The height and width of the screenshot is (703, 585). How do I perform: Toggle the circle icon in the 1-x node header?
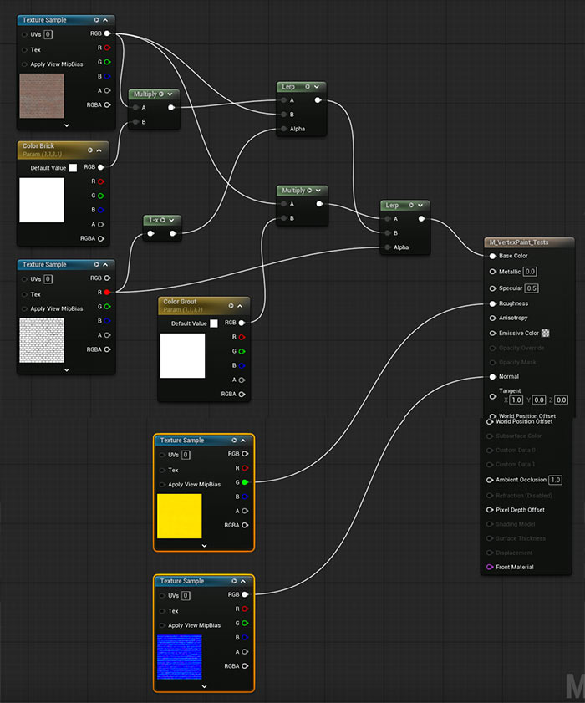tap(162, 220)
